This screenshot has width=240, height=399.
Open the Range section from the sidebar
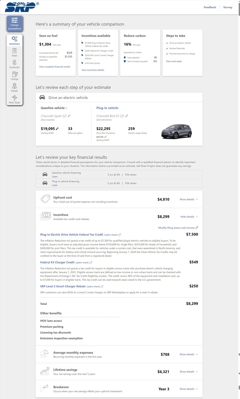point(14,88)
